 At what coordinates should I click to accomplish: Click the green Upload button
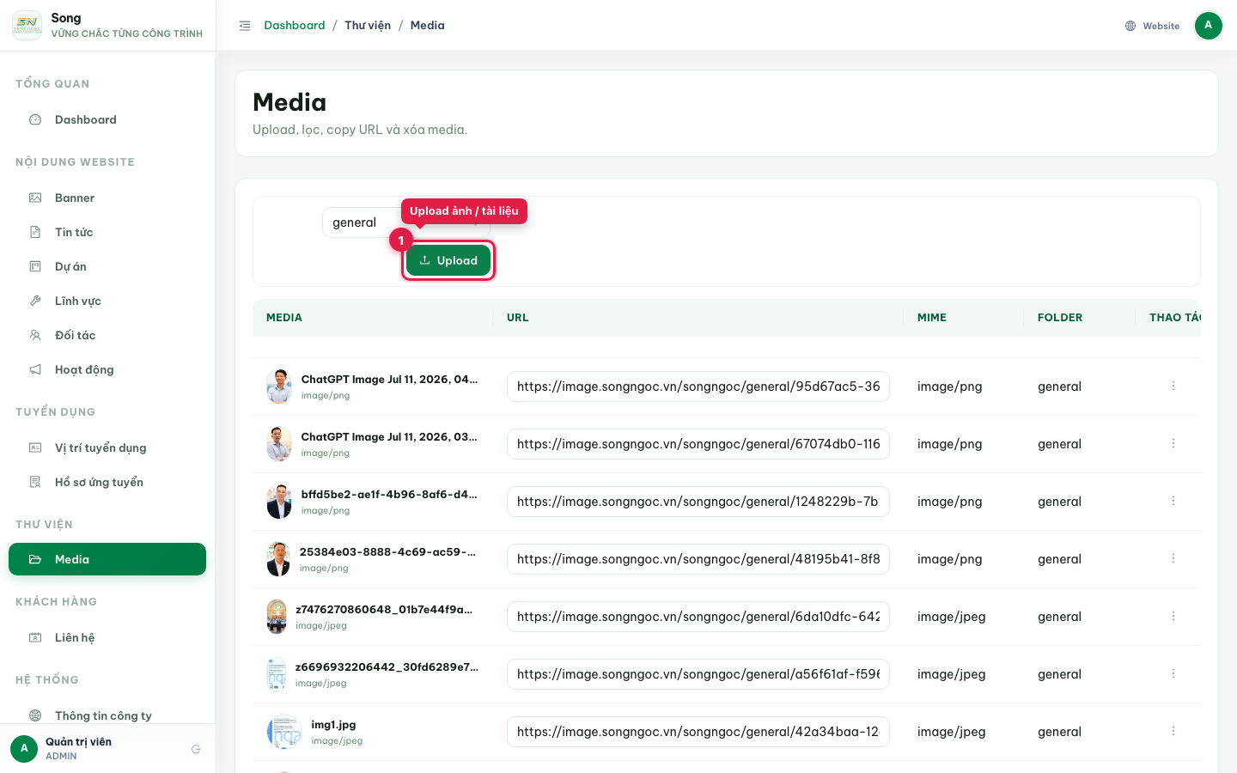pos(448,260)
